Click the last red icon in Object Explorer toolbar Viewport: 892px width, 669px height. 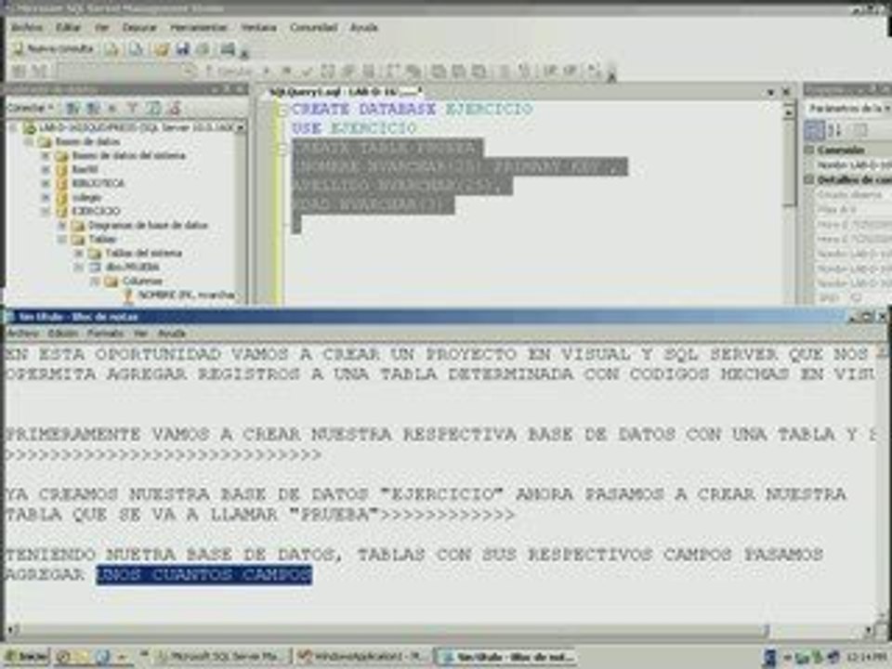tap(174, 107)
